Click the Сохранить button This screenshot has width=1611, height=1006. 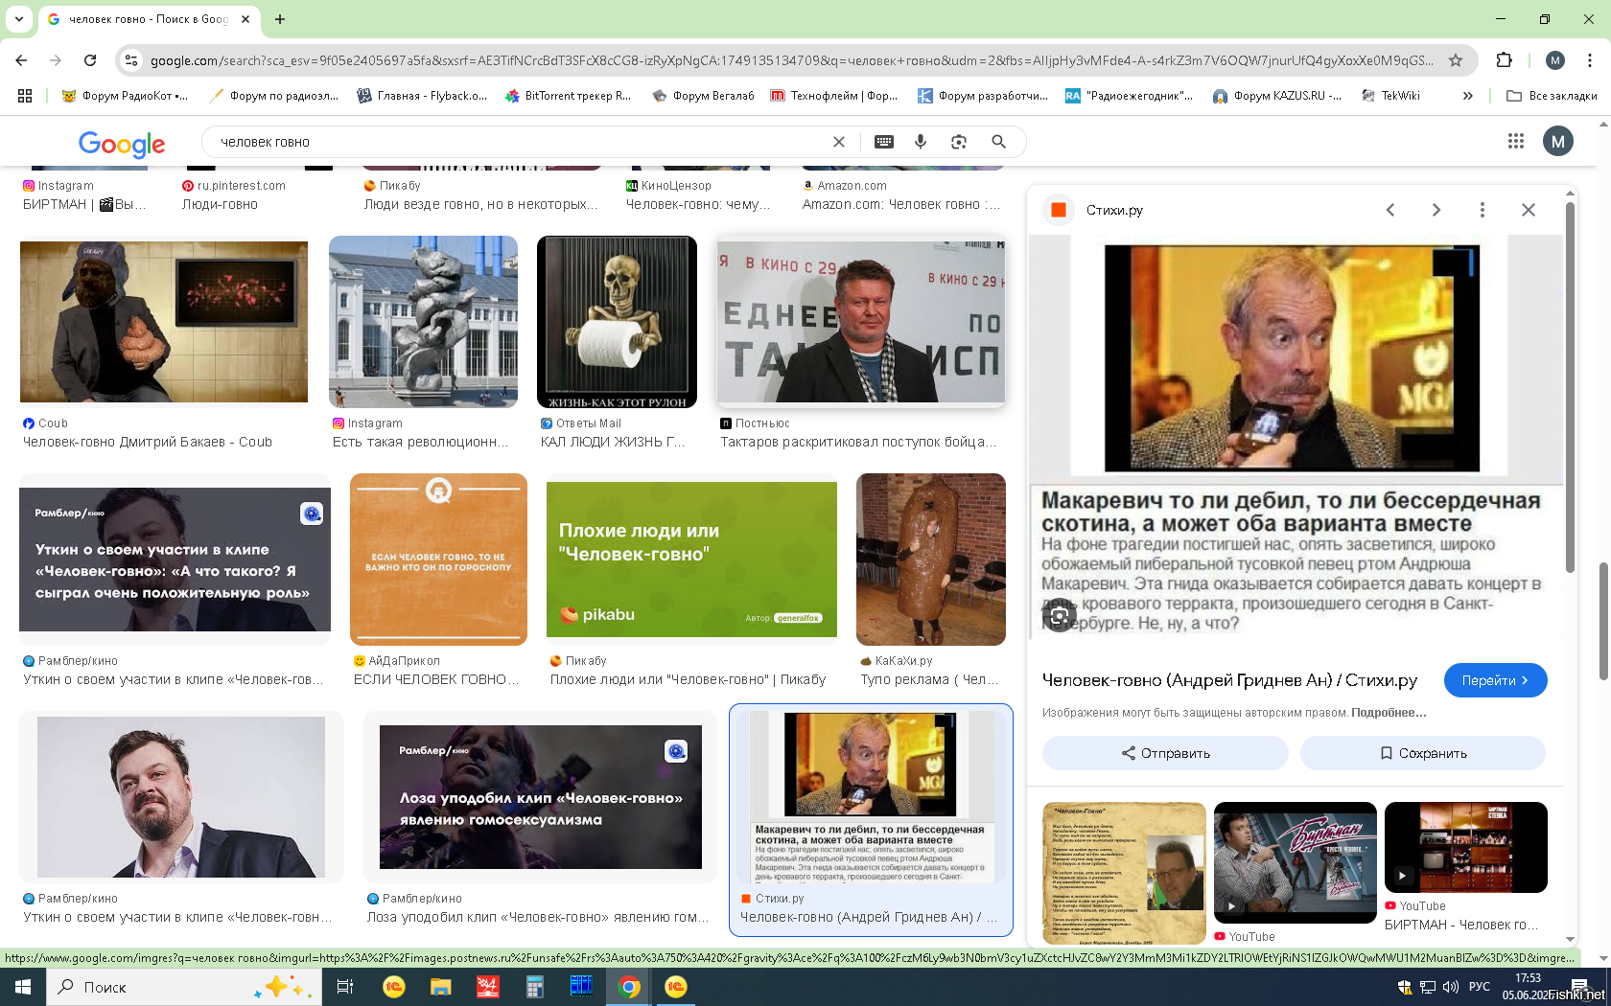tap(1423, 753)
